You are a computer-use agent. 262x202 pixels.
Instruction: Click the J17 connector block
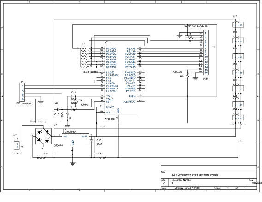pos(238,25)
